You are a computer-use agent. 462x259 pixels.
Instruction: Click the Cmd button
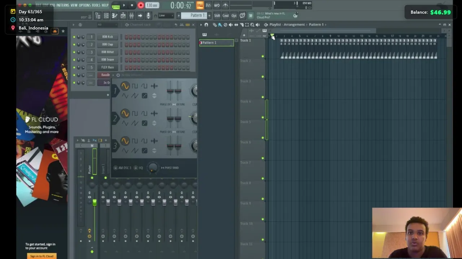point(225,15)
